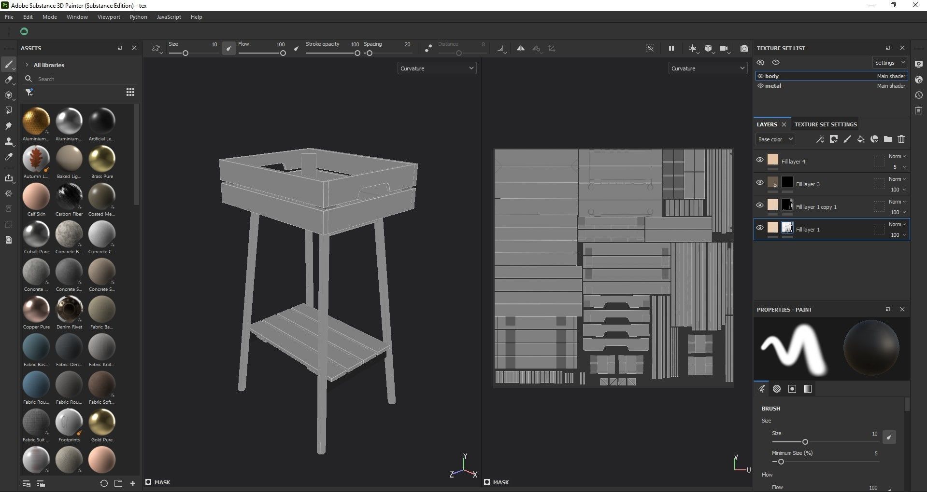
Task: Select the Projection tool
Action: tap(8, 96)
